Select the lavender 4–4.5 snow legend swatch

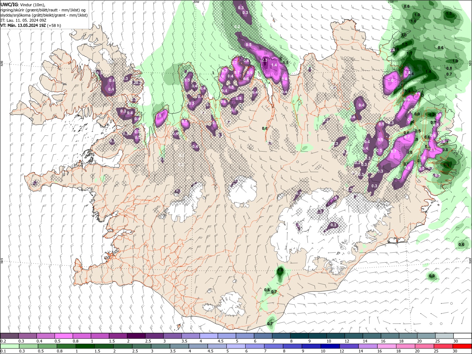(208, 336)
